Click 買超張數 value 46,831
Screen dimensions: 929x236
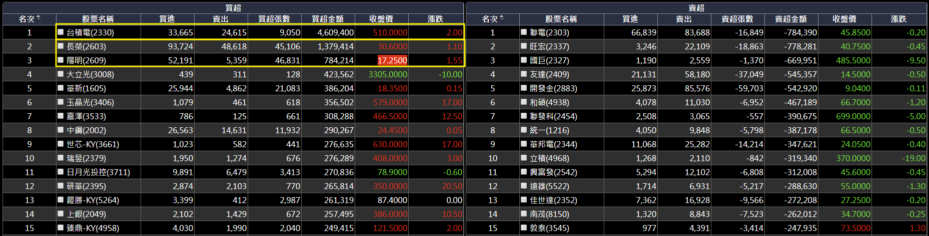[288, 60]
